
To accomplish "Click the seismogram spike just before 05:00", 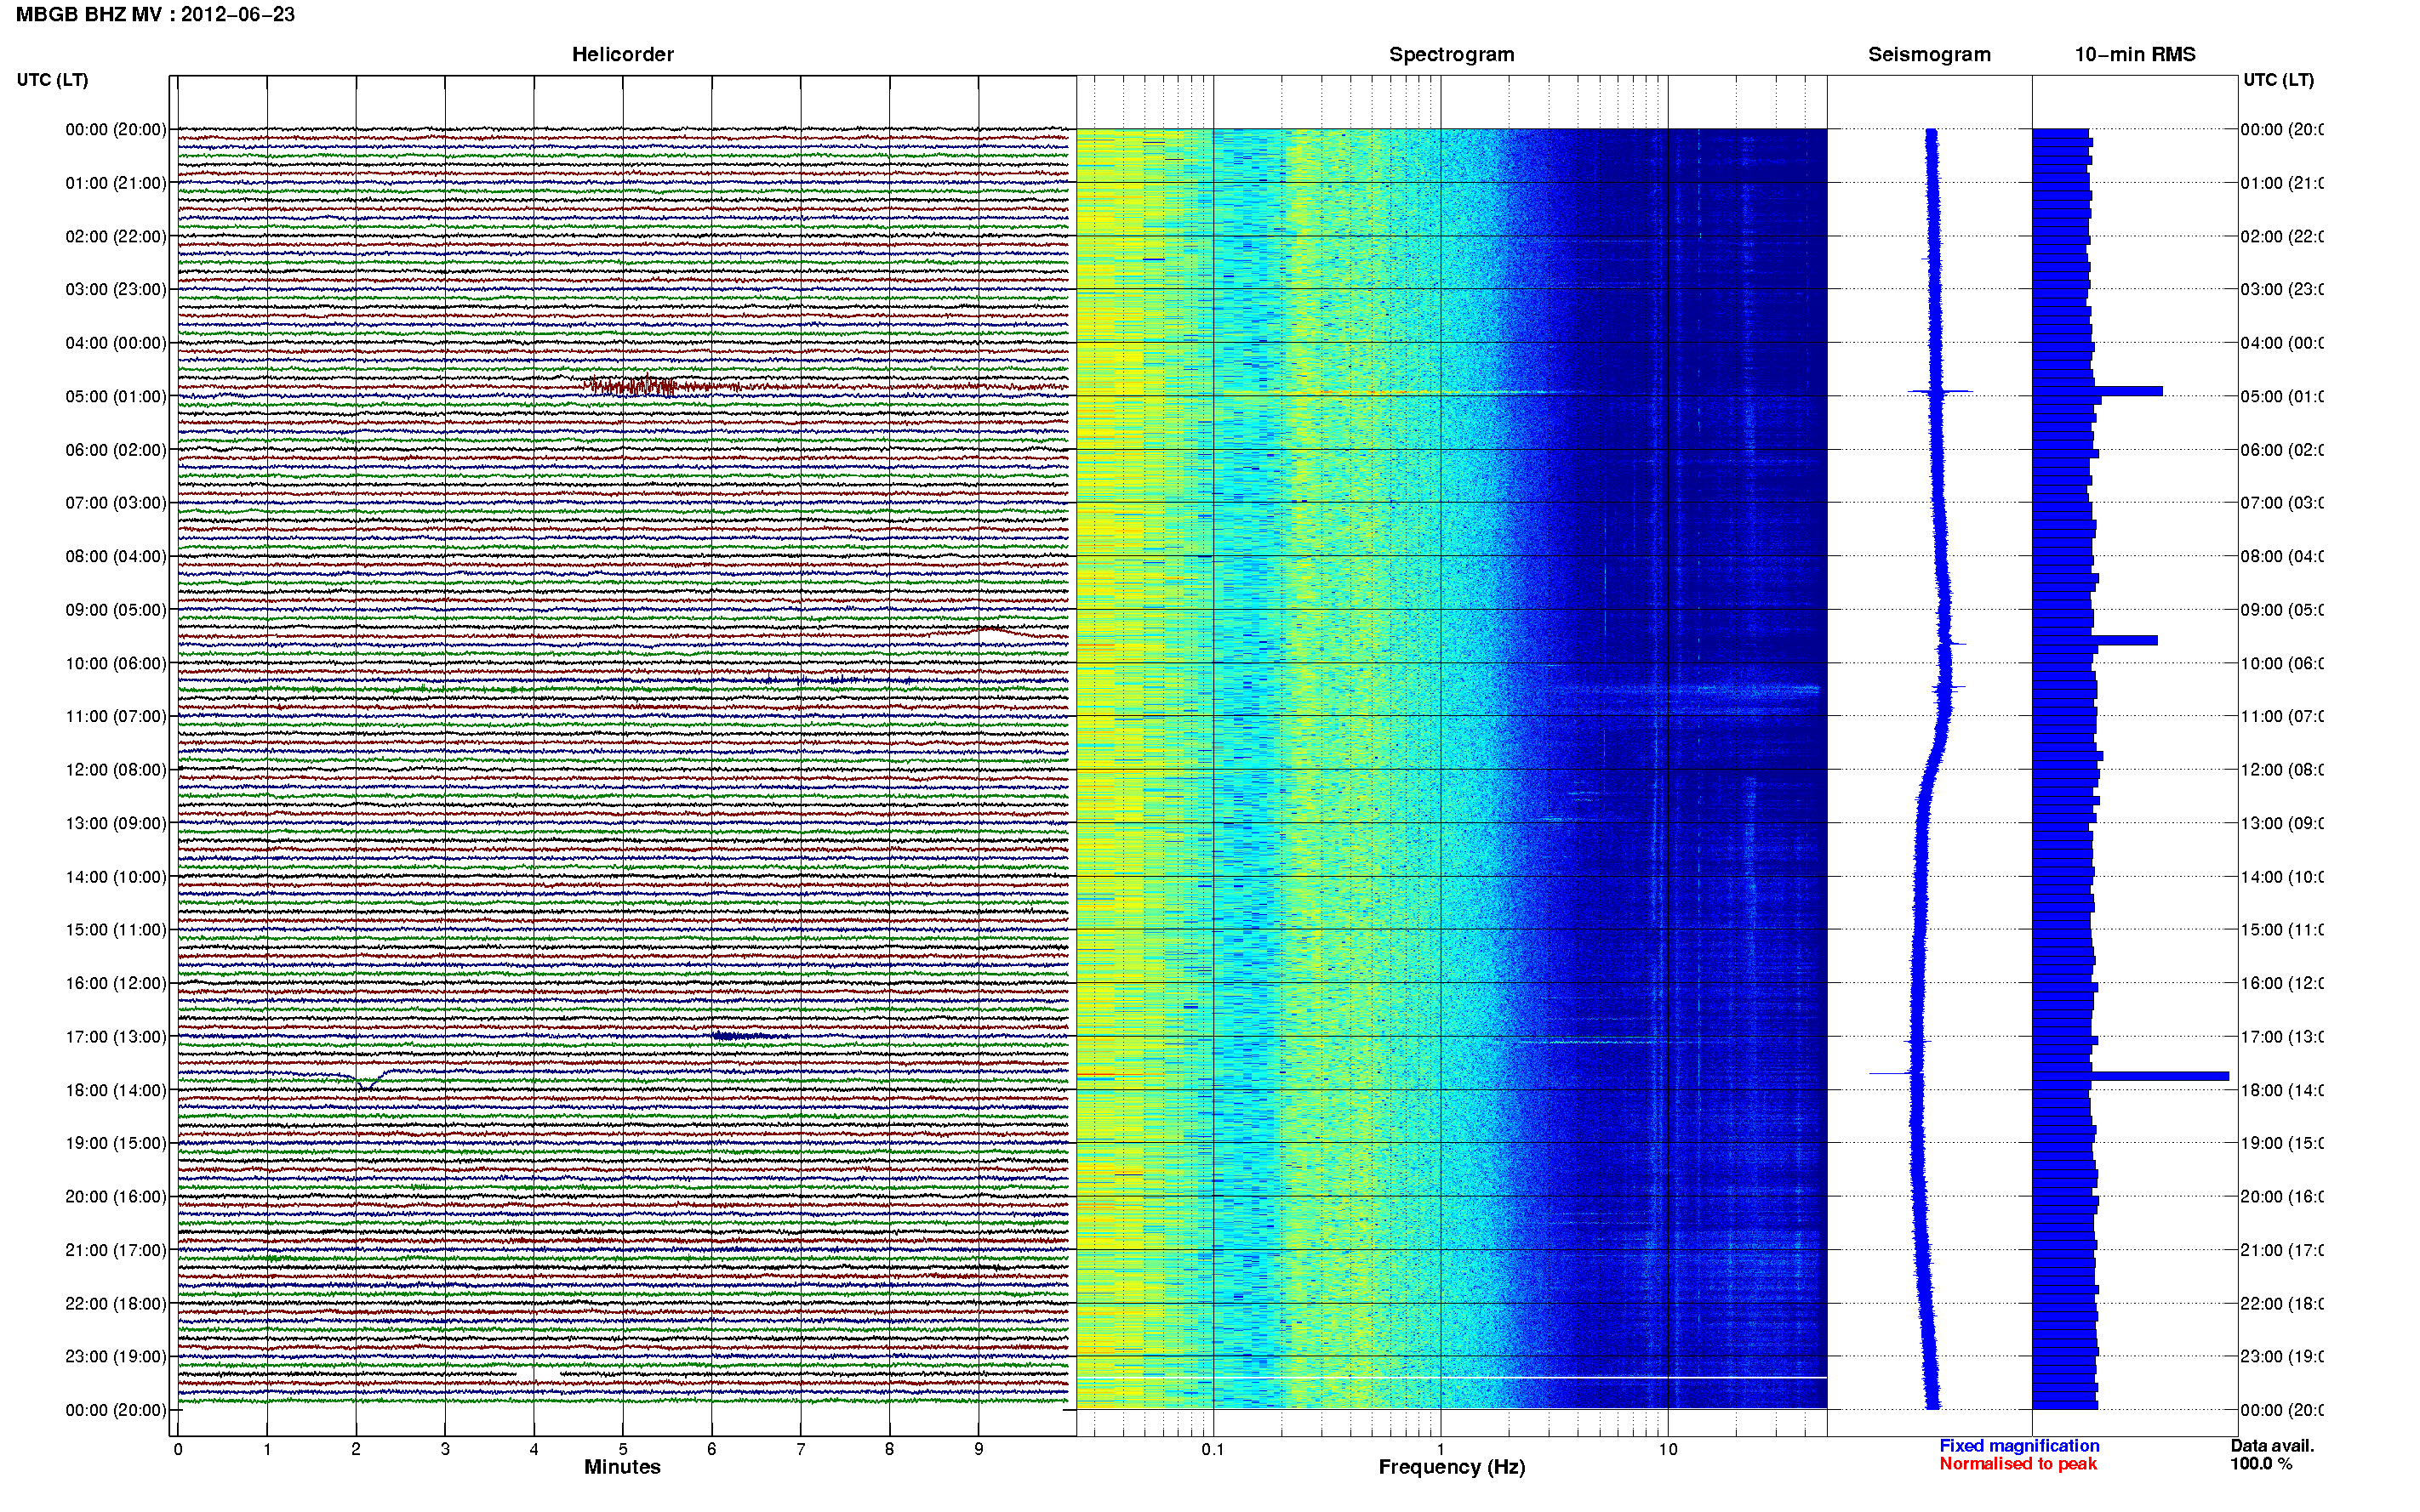I will point(1940,391).
